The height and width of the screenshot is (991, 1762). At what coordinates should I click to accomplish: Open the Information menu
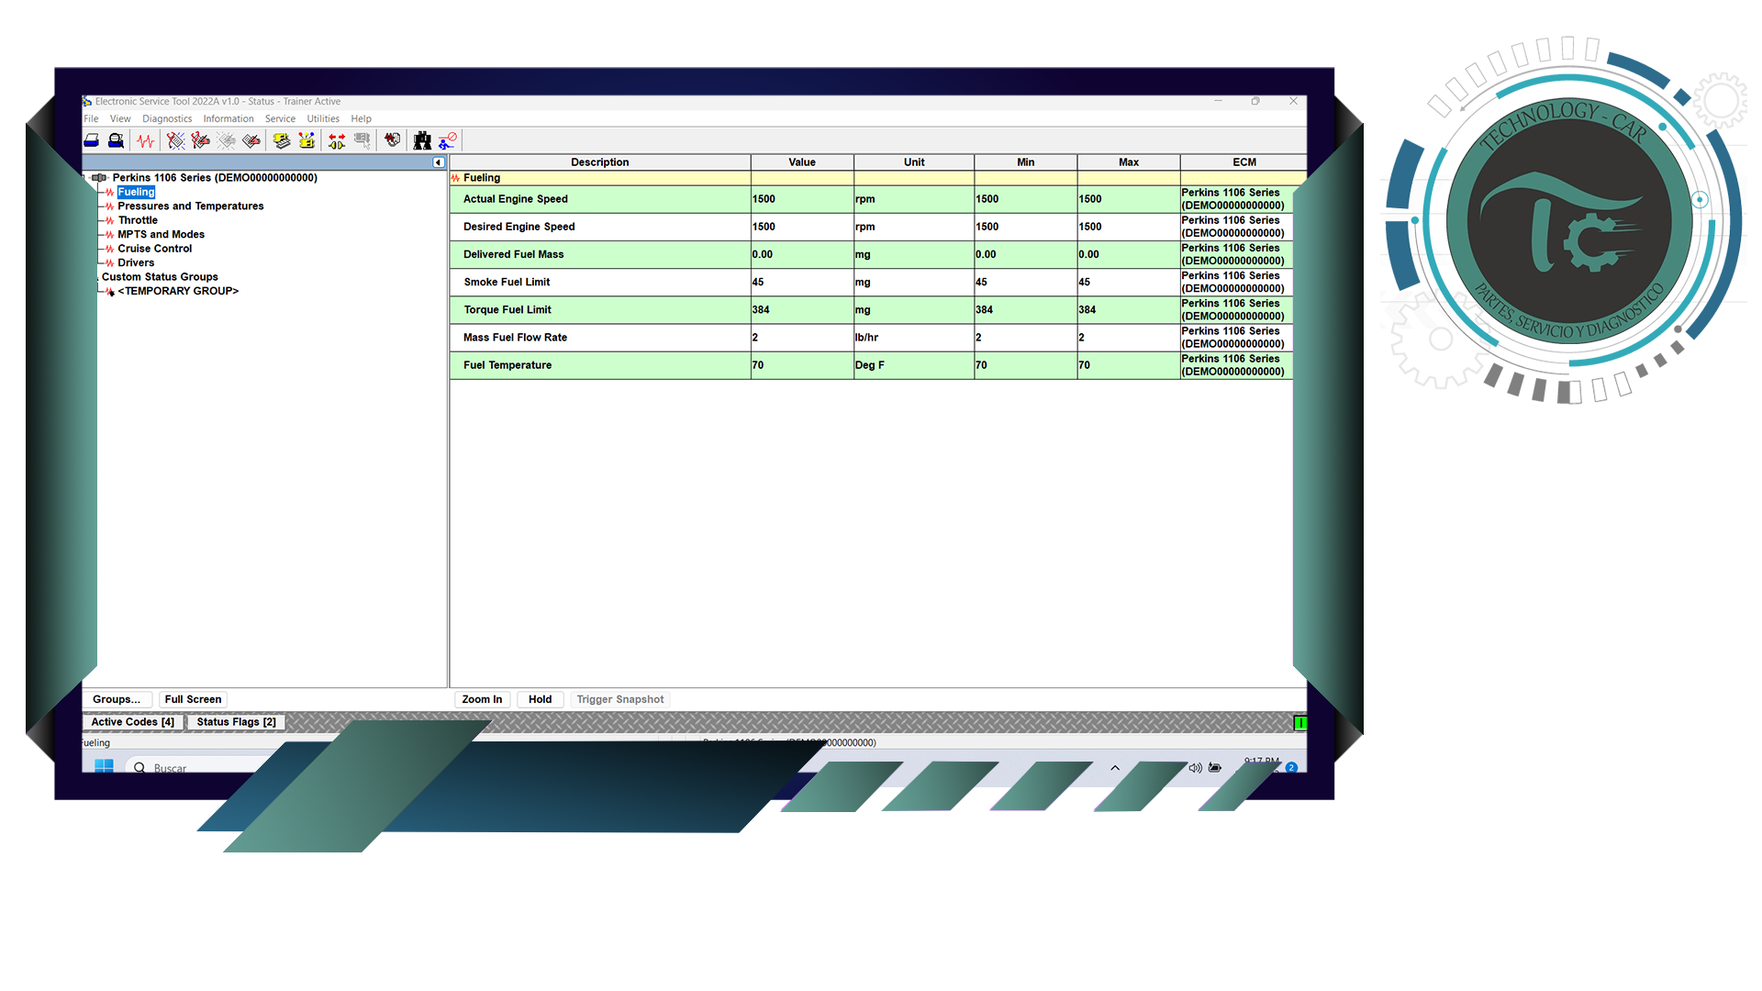click(229, 118)
